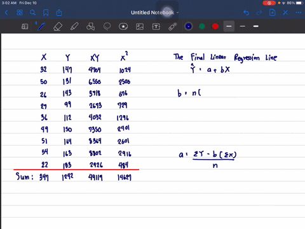Select the Image insert tool

coord(140,27)
